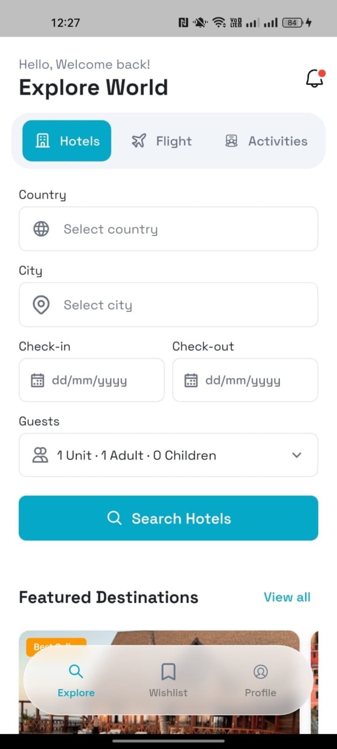This screenshot has height=749, width=337.
Task: Click the Check-out calendar icon
Action: pos(191,380)
